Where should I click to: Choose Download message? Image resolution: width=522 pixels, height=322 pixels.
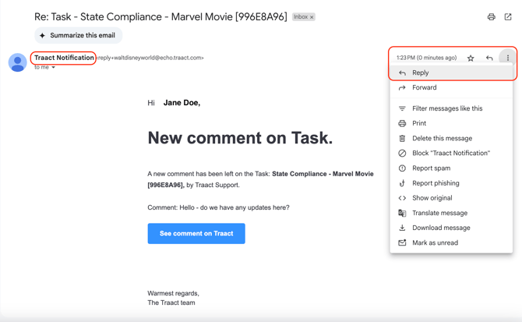tap(451, 228)
